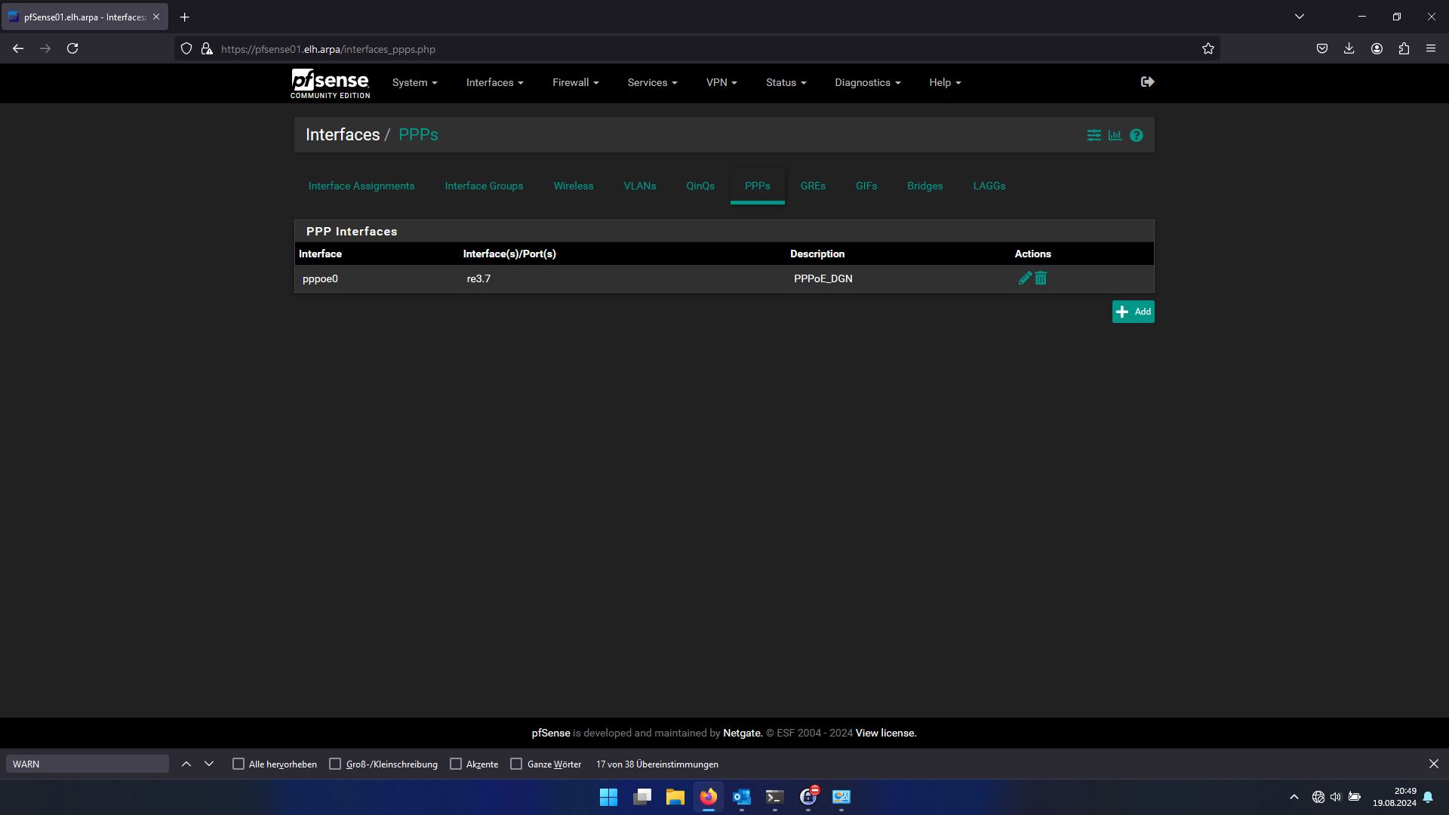Expand the Diagnostics menu
Viewport: 1449px width, 815px height.
[x=867, y=83]
